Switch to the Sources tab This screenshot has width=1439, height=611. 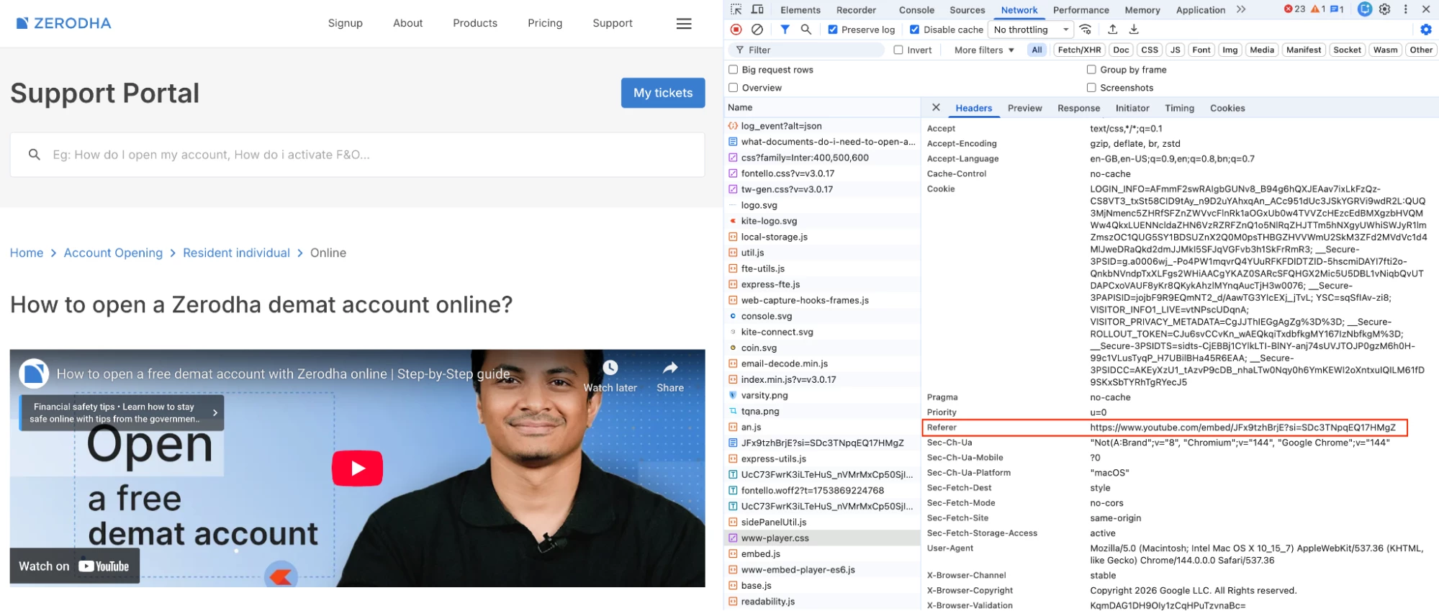[x=967, y=10]
